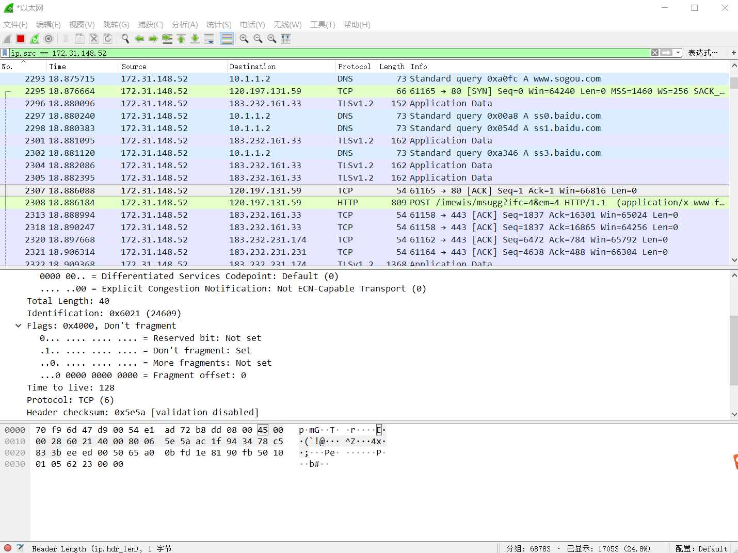Screen dimensions: 738x553
Task: Add a filter button with the plus icon
Action: pyautogui.click(x=733, y=53)
